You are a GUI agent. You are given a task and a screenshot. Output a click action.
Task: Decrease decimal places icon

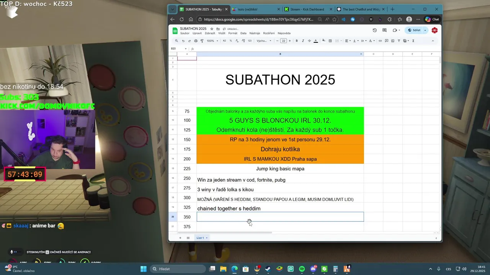pos(237,41)
